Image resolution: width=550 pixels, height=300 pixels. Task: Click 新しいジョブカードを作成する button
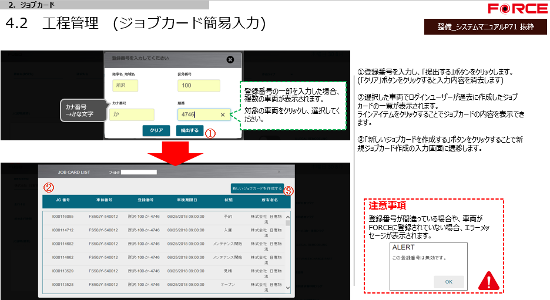click(257, 188)
